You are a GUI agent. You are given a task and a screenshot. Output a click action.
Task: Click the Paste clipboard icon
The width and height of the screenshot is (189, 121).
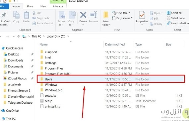[26, 15]
